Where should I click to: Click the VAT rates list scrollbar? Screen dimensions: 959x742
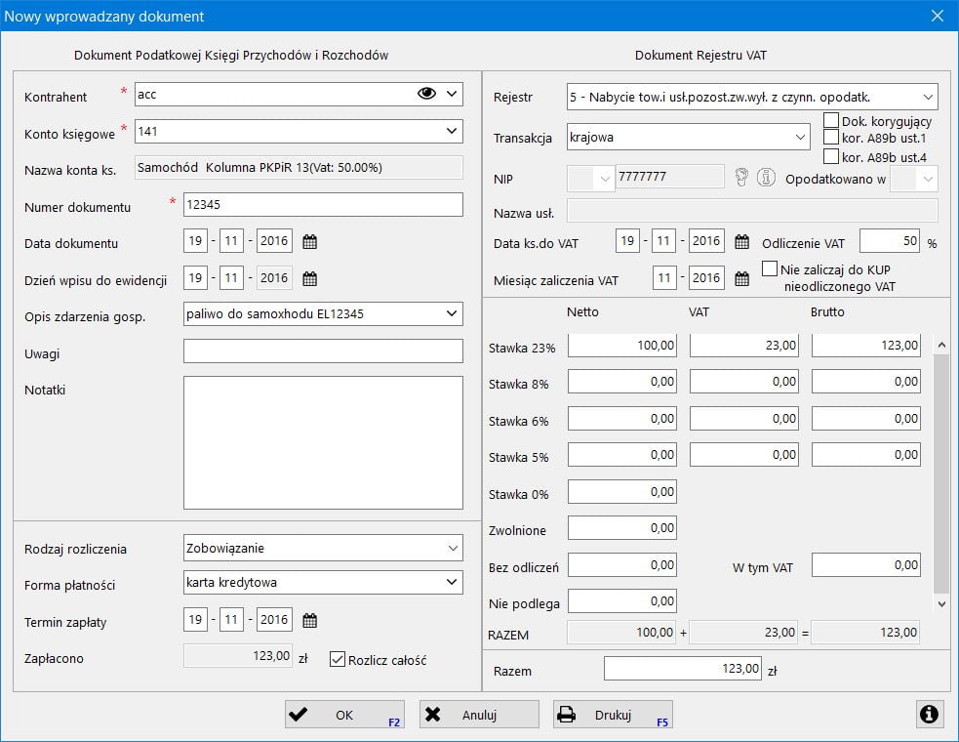click(941, 473)
